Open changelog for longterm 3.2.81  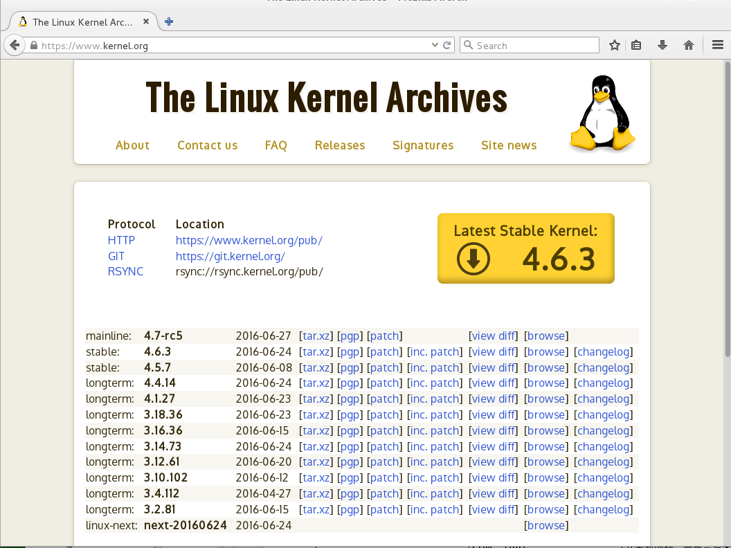[603, 509]
